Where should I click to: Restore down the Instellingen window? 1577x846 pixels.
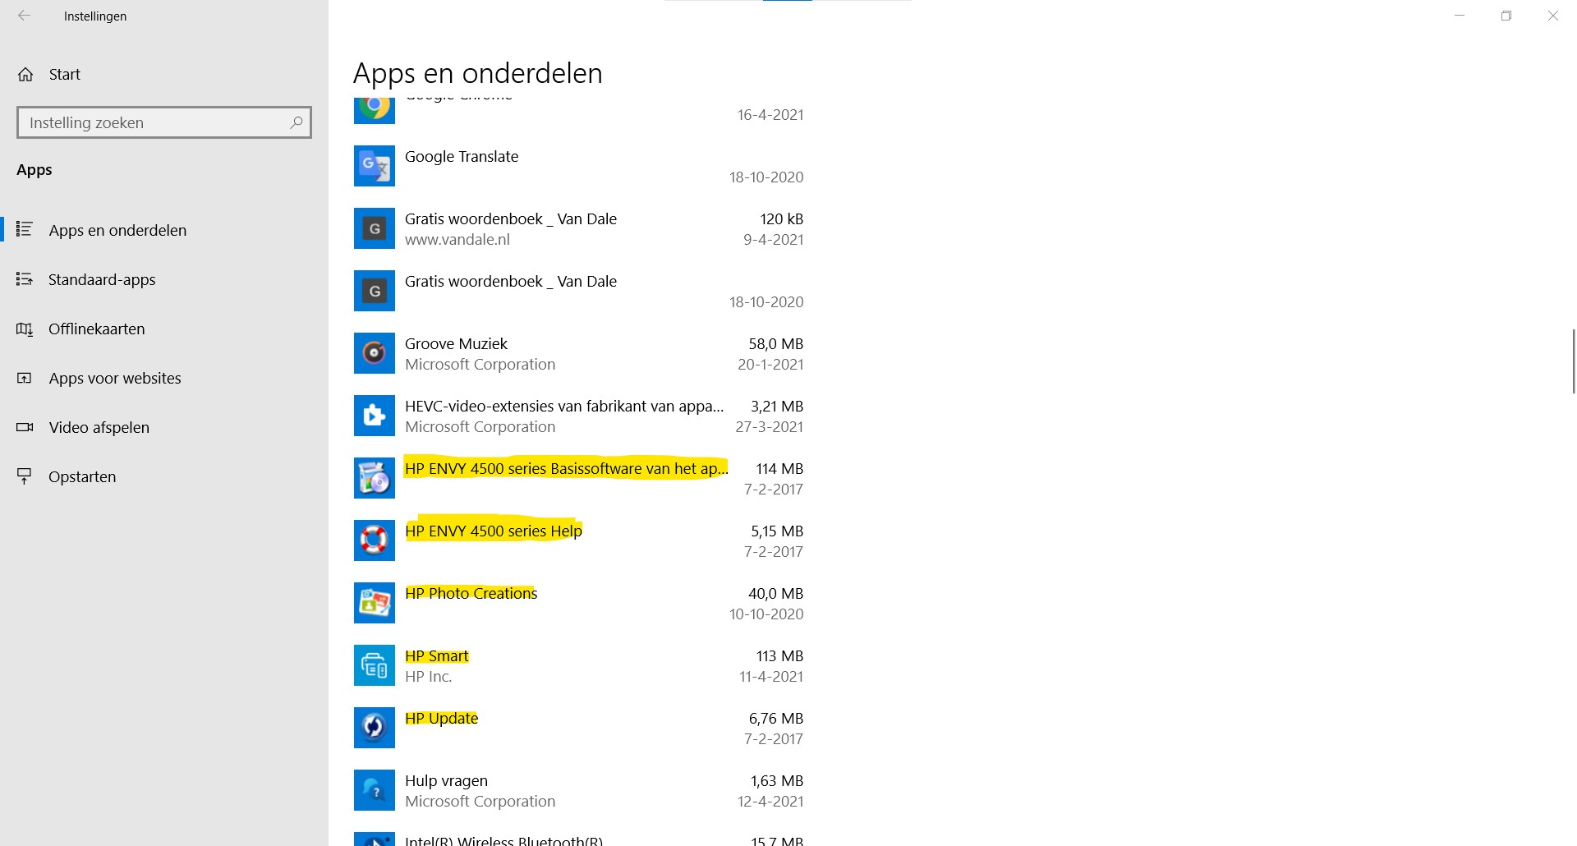point(1506,16)
